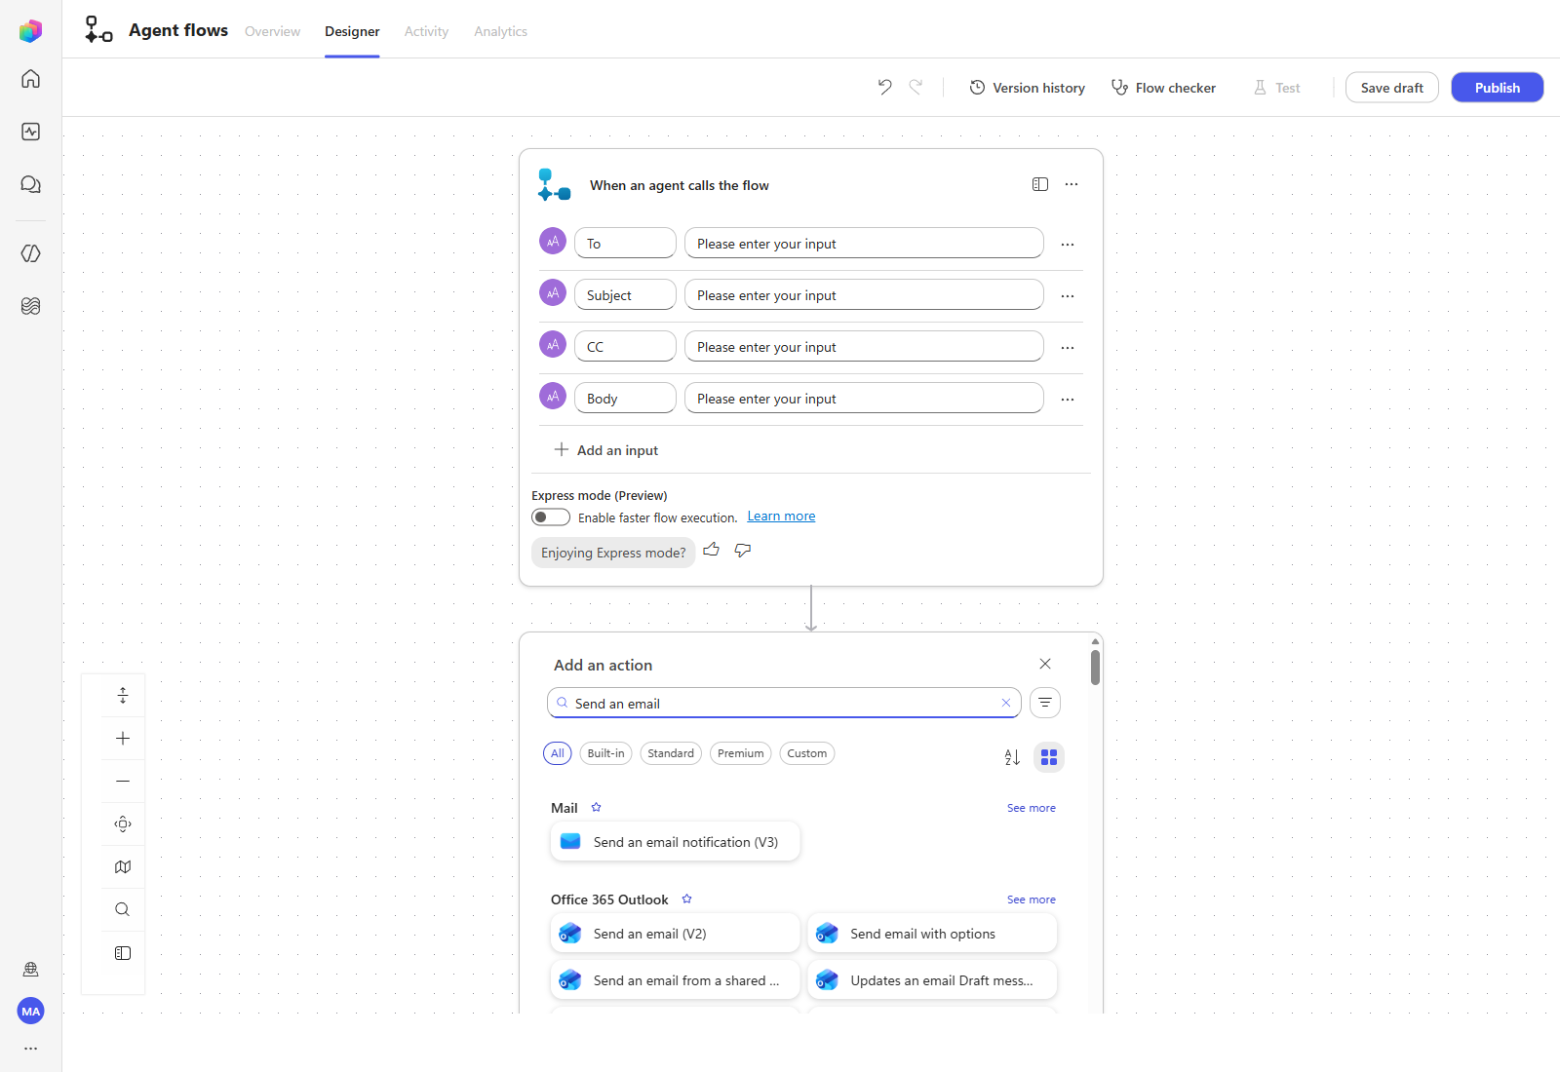Open more options for Body input

coord(1068,399)
